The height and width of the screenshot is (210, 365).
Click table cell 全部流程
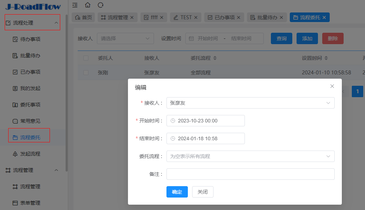pyautogui.click(x=201, y=73)
